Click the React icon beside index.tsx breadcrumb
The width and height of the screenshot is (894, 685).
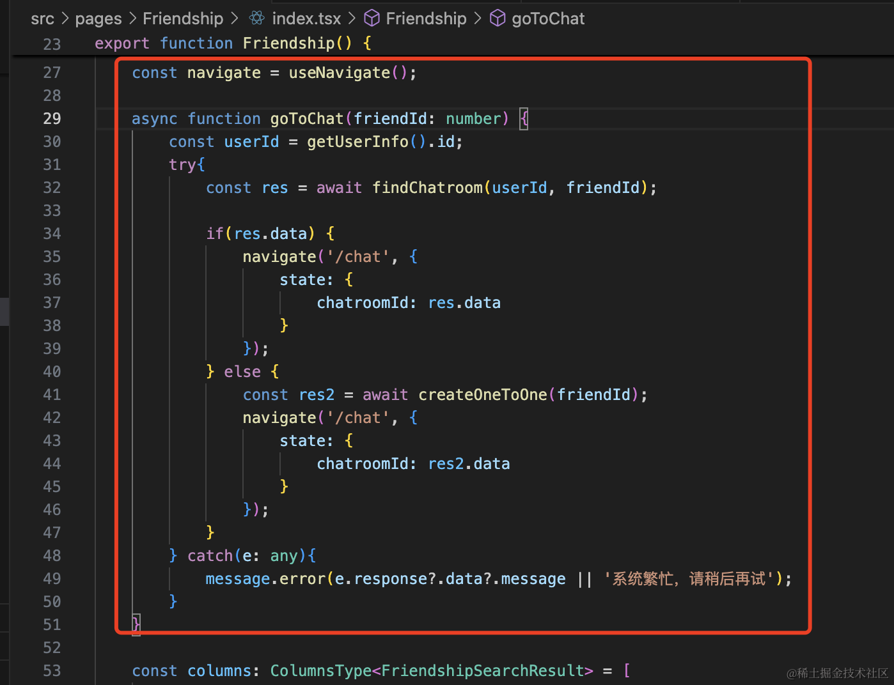click(x=257, y=19)
